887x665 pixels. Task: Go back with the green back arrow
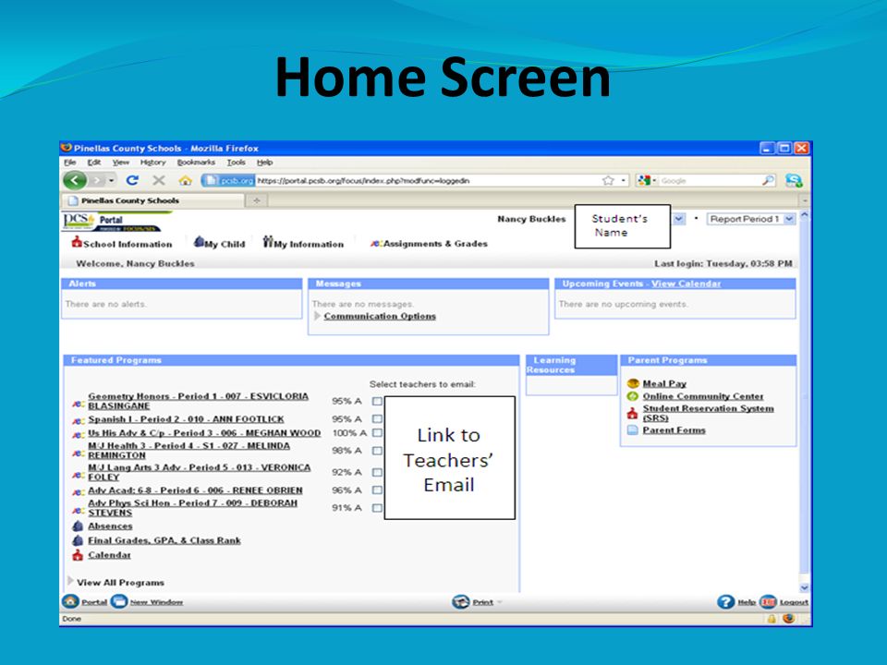point(74,180)
